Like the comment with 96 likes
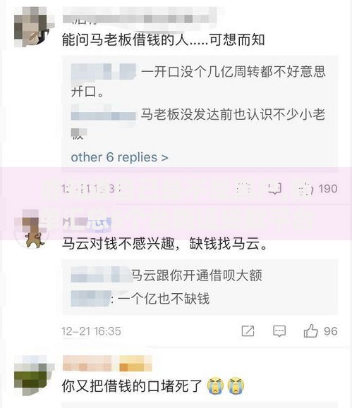The image size is (352, 408). pos(310,331)
